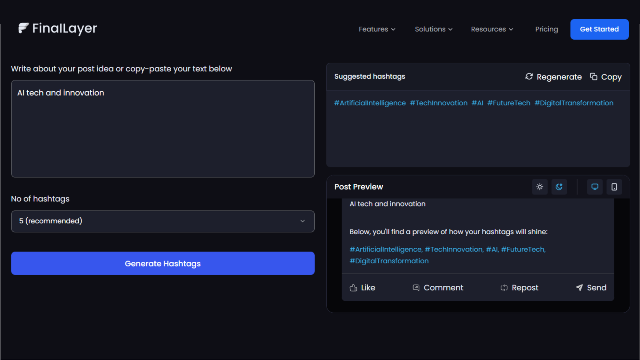
Task: Toggle mobile preview view
Action: (x=614, y=187)
